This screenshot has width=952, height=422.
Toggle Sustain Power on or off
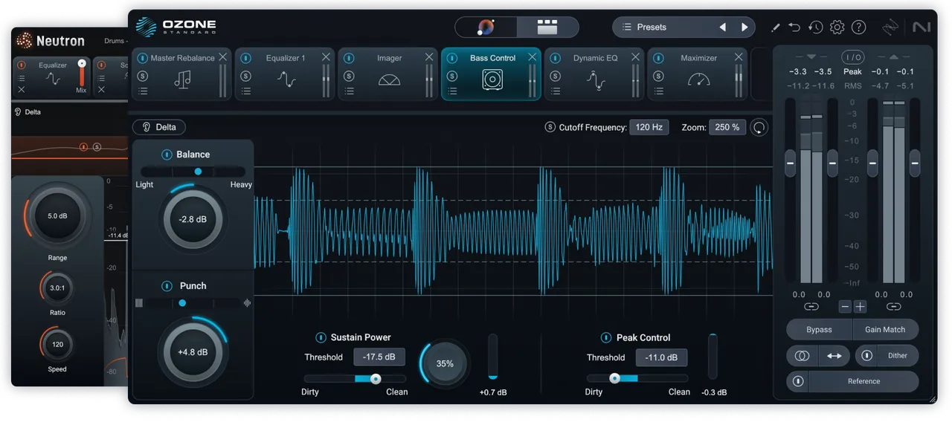click(x=321, y=337)
